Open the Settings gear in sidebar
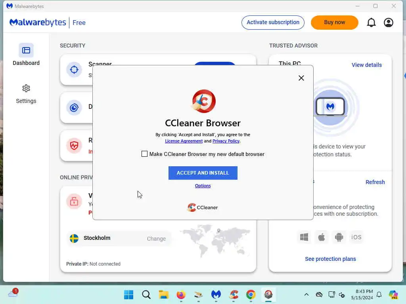 click(x=26, y=88)
